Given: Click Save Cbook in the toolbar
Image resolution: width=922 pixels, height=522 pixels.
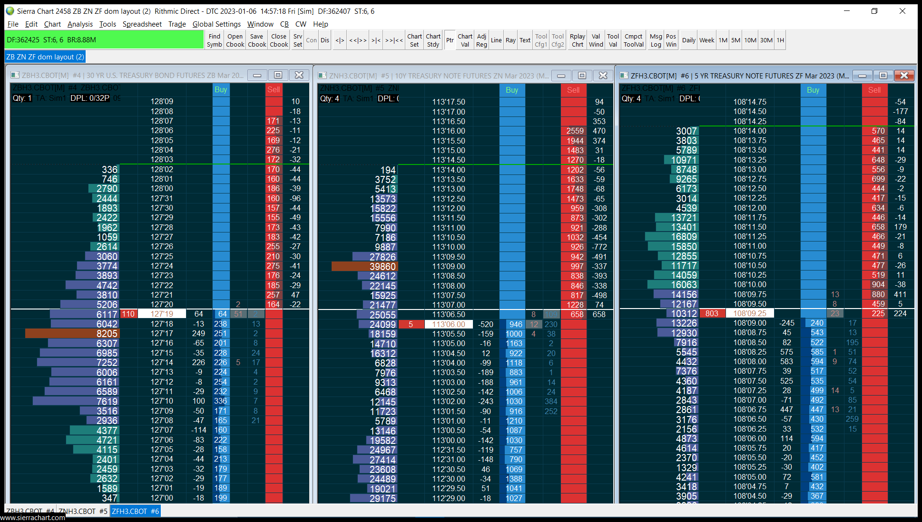Looking at the screenshot, I should [257, 40].
